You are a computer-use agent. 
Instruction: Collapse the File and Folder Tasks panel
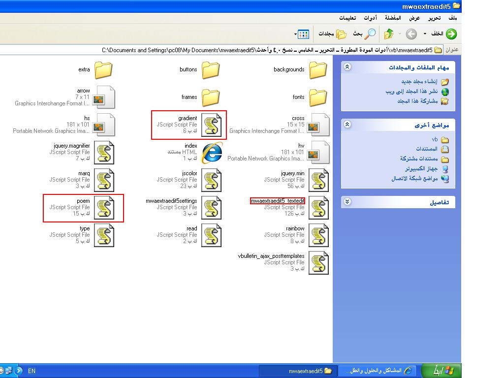tap(347, 67)
